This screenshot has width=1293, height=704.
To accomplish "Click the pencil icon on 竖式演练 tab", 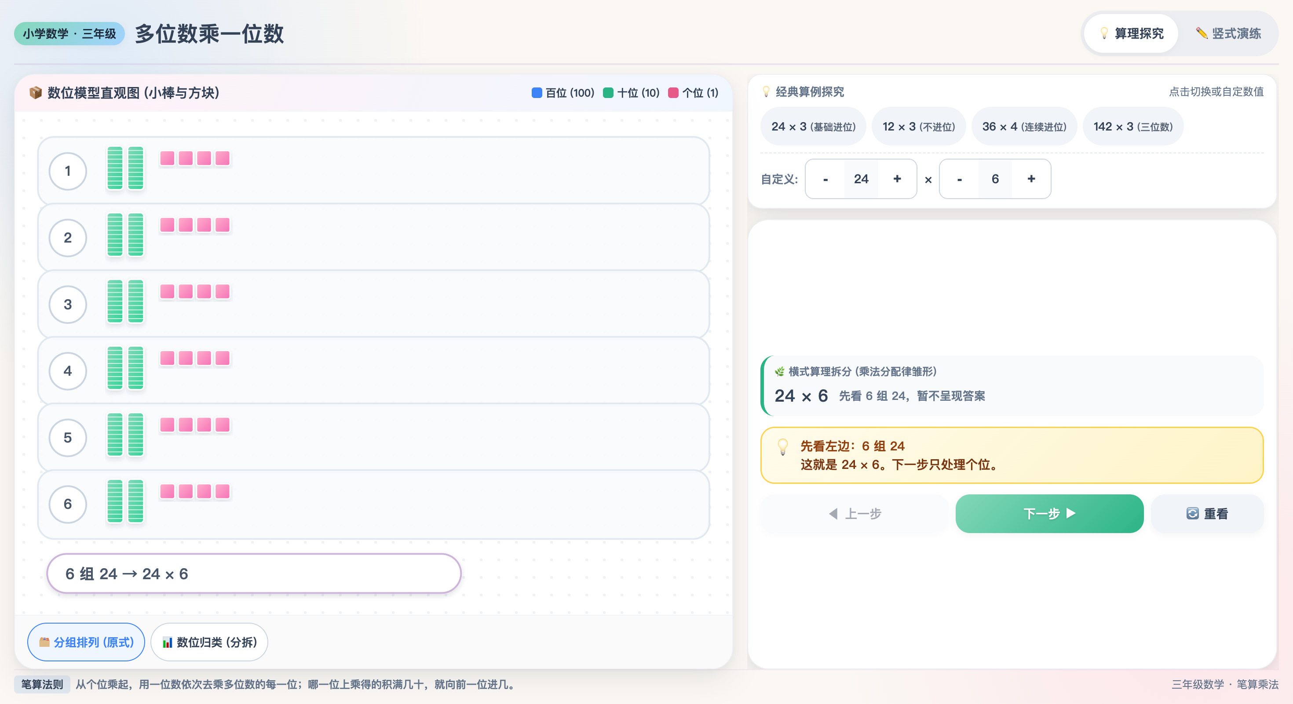I will 1202,33.
